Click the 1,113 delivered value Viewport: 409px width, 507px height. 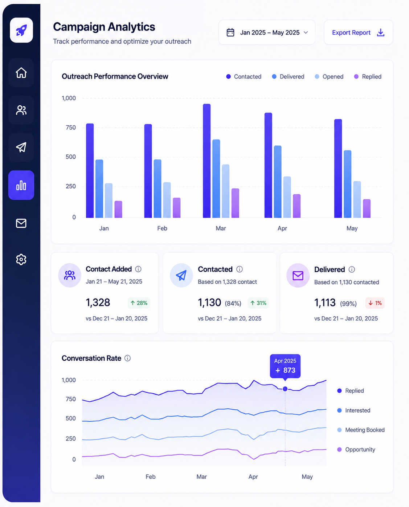point(325,303)
